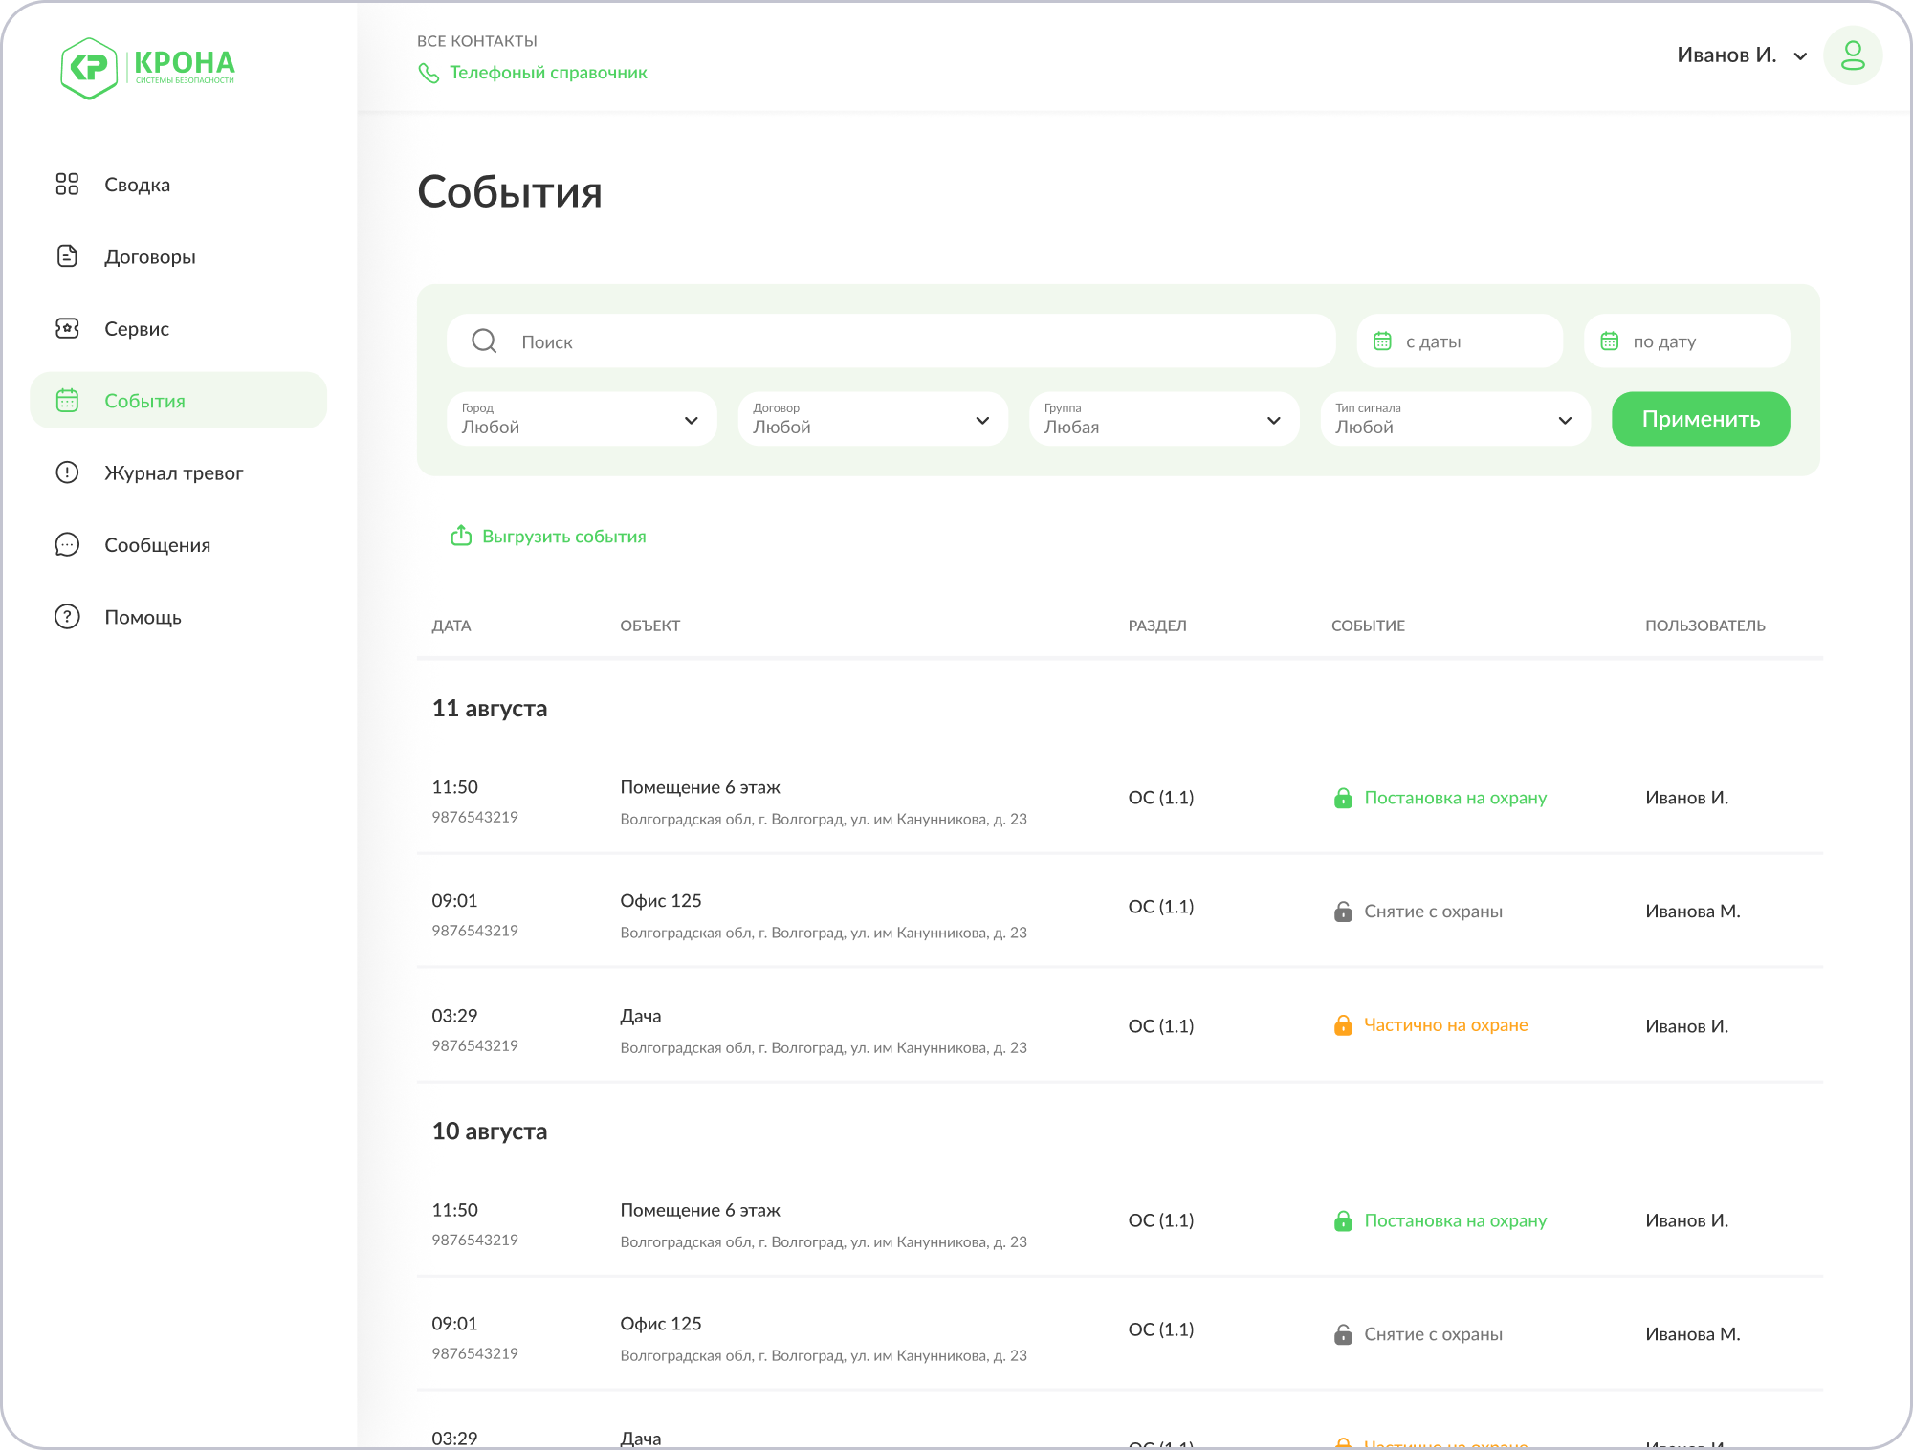Click the Договоры document icon
The width and height of the screenshot is (1913, 1450).
(67, 255)
